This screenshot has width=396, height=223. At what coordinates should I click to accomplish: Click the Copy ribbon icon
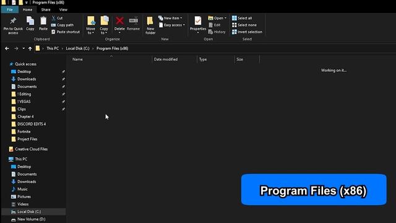30,21
